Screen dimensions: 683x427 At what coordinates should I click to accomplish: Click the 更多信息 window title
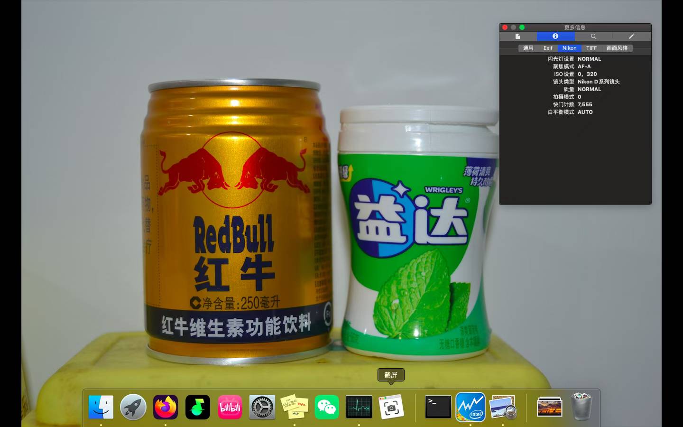pos(575,27)
